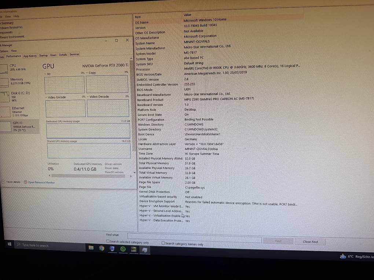This screenshot has width=374, height=280.
Task: Open the Startup tab in Task Manager
Action: 43,55
